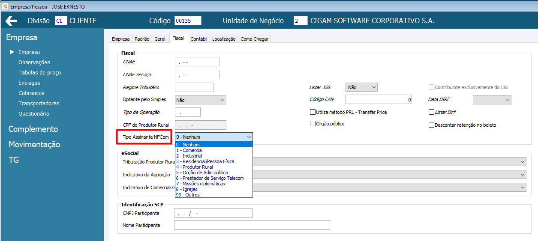This screenshot has width=538, height=241.
Task: Select option 7 - Missões diplomáticas
Action: pyautogui.click(x=214, y=184)
